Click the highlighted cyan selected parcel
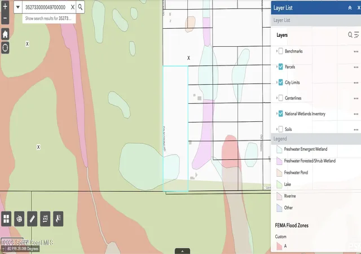361x254 pixels. click(175, 129)
